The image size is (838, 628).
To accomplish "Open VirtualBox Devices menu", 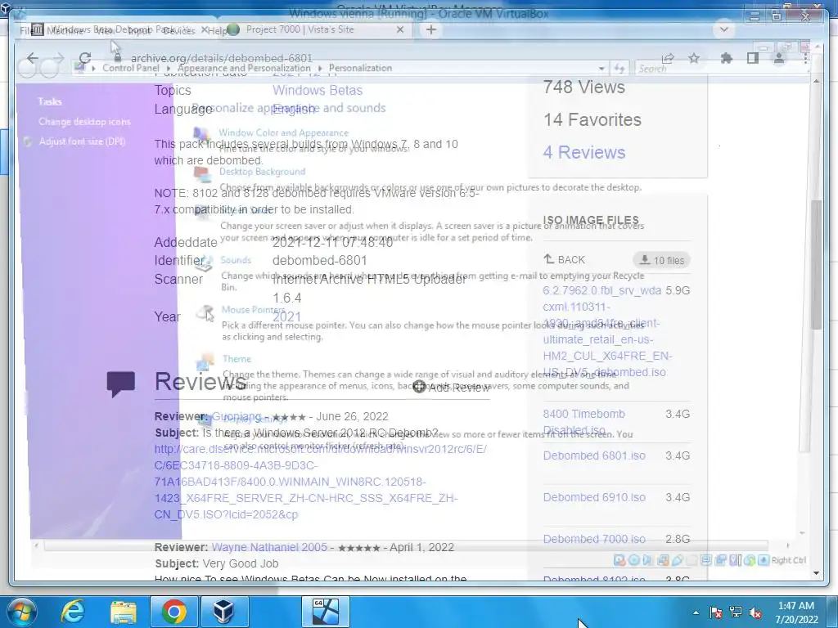I will pos(179,31).
